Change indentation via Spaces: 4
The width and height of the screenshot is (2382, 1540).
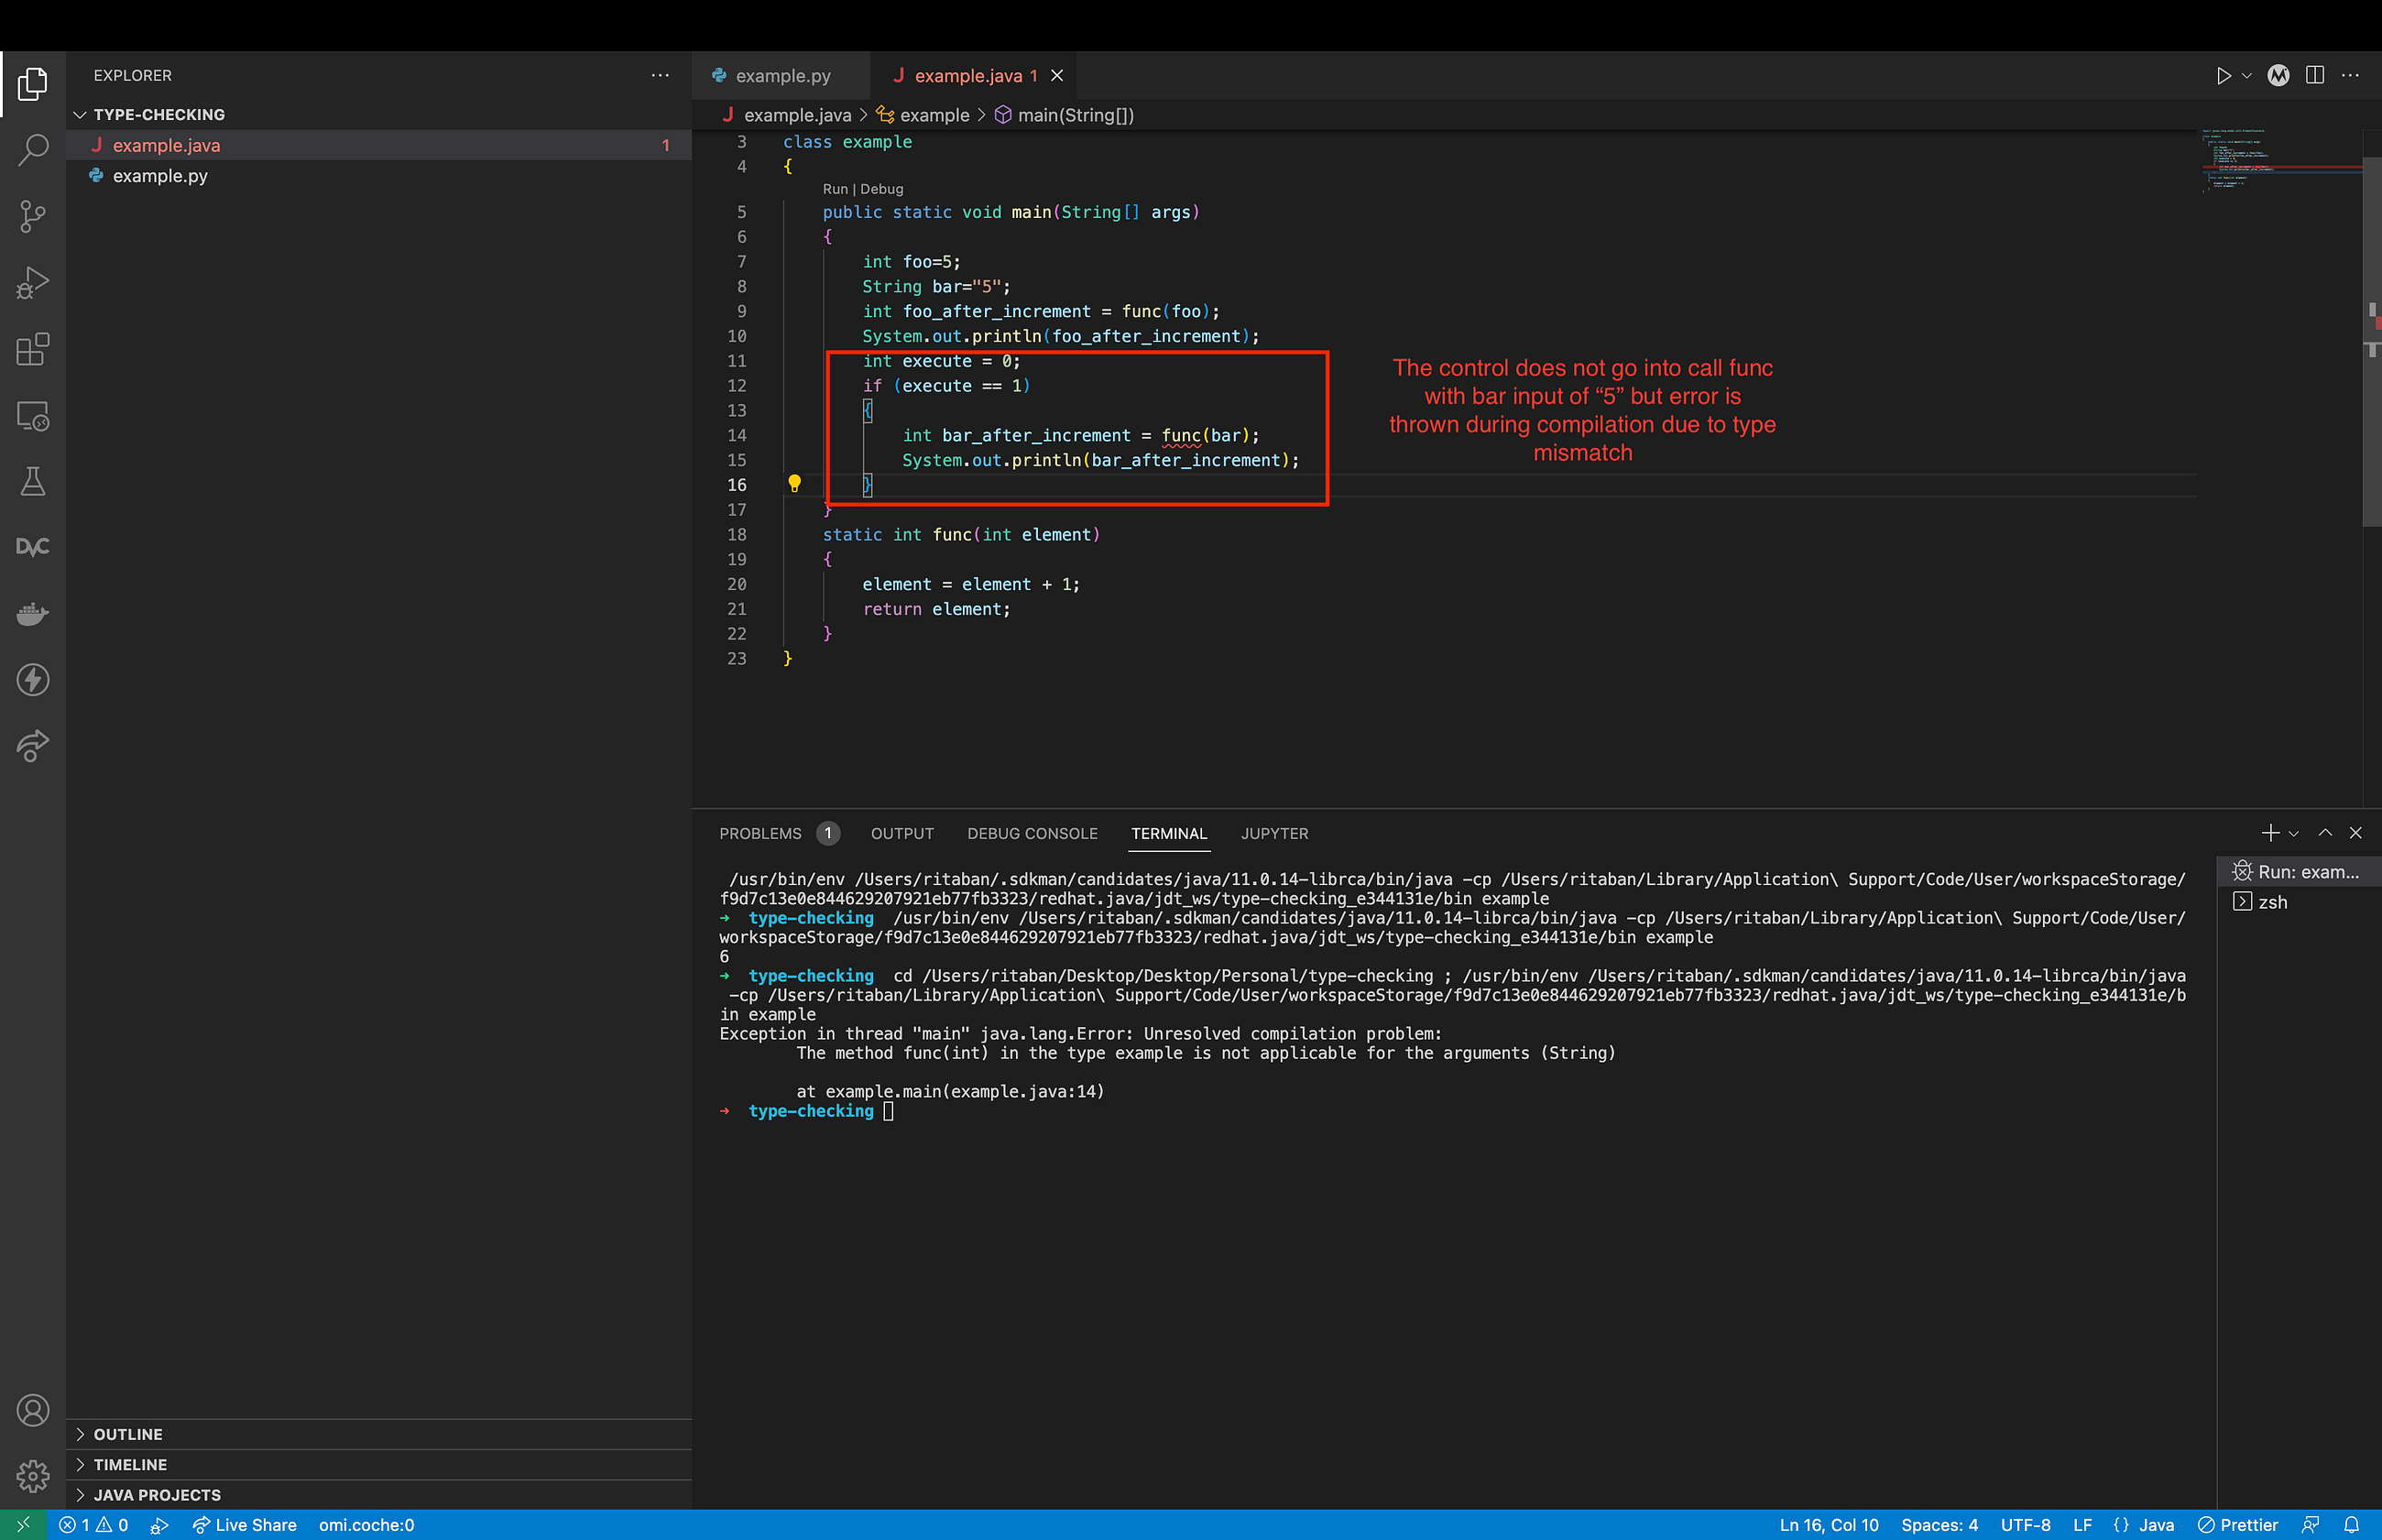[1939, 1525]
